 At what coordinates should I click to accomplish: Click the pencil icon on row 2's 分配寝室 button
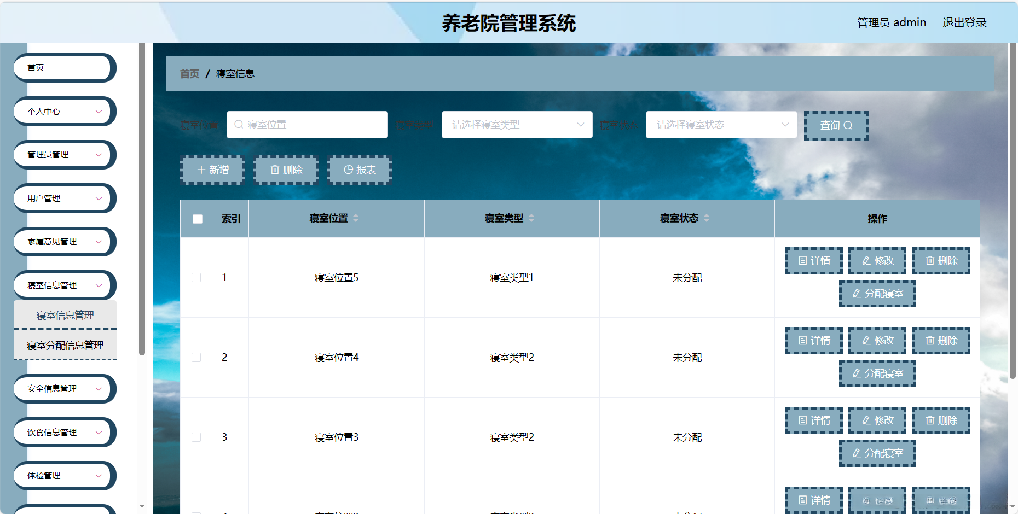point(856,373)
